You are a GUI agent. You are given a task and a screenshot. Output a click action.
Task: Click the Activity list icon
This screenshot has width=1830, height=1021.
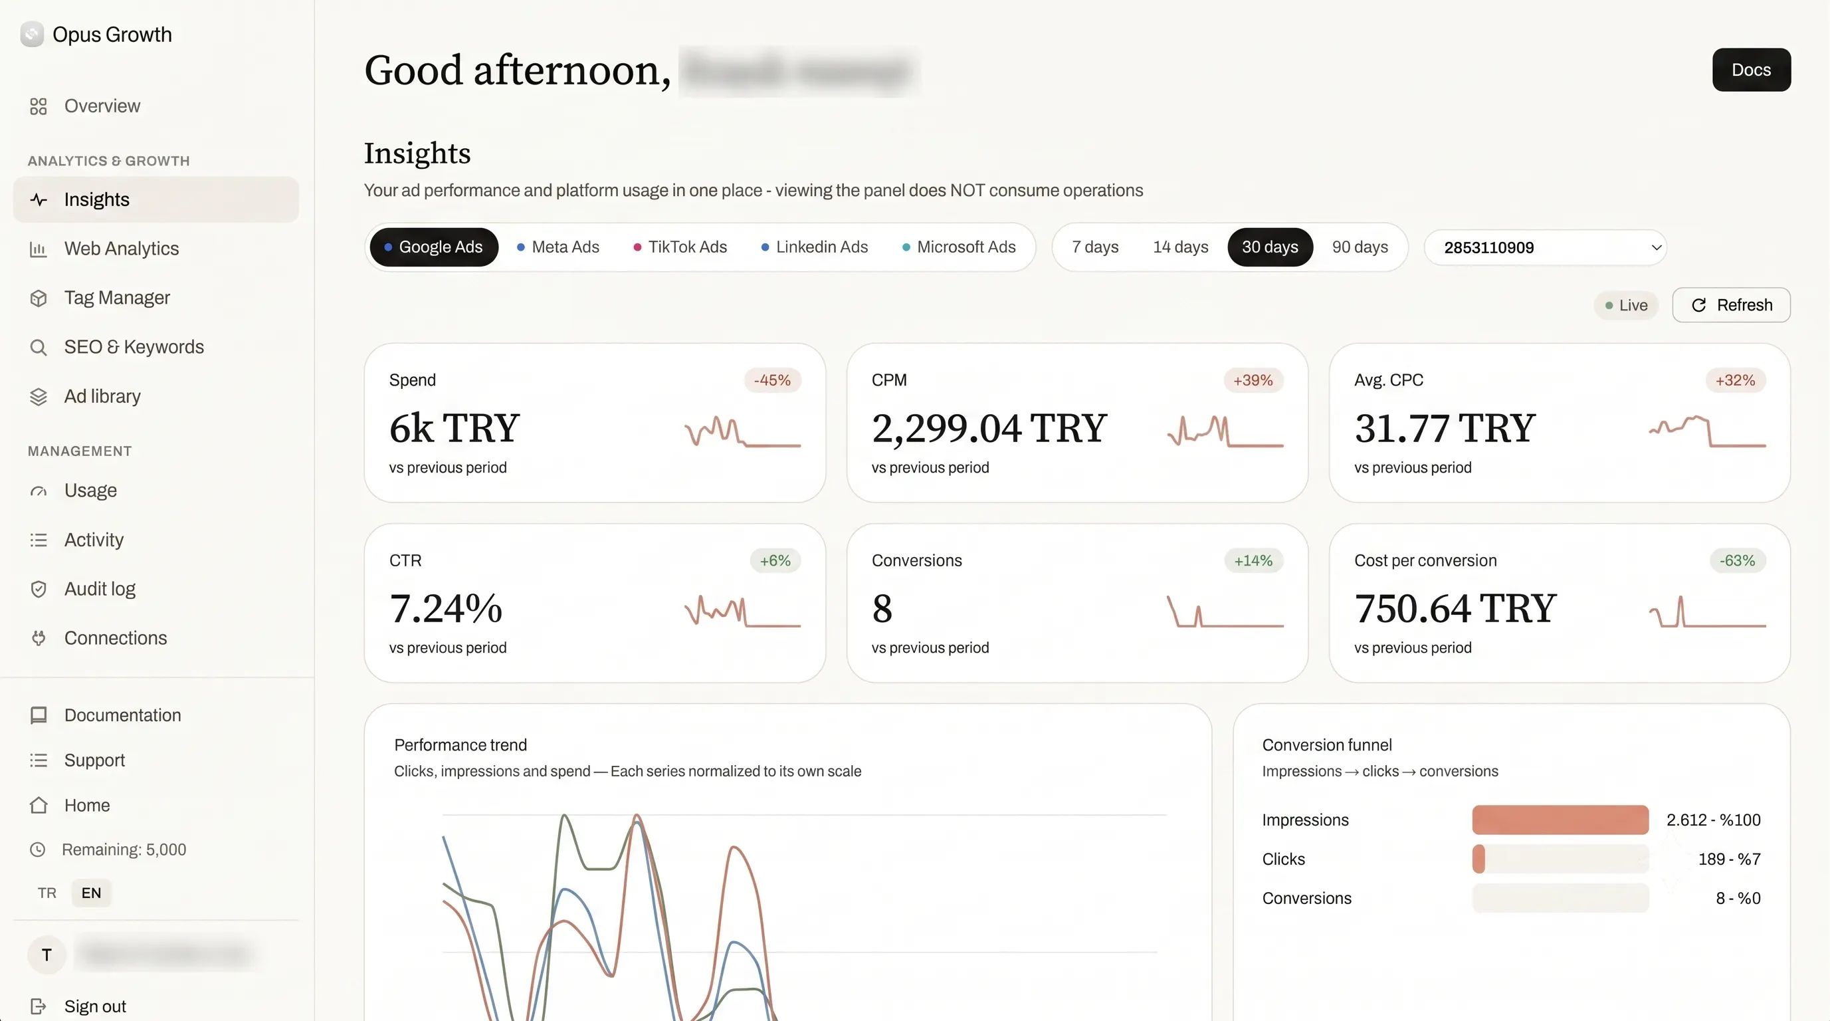pos(39,540)
